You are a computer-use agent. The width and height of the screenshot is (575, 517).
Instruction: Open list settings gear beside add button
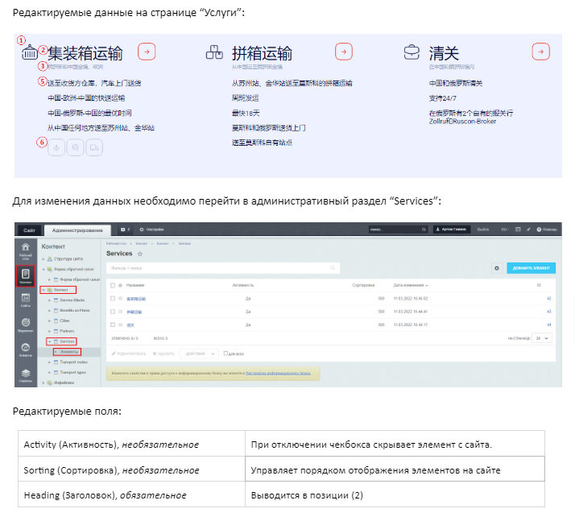497,268
